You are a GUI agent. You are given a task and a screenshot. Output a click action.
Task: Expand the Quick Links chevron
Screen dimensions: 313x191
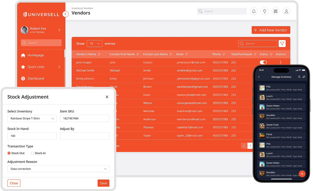(x=59, y=67)
